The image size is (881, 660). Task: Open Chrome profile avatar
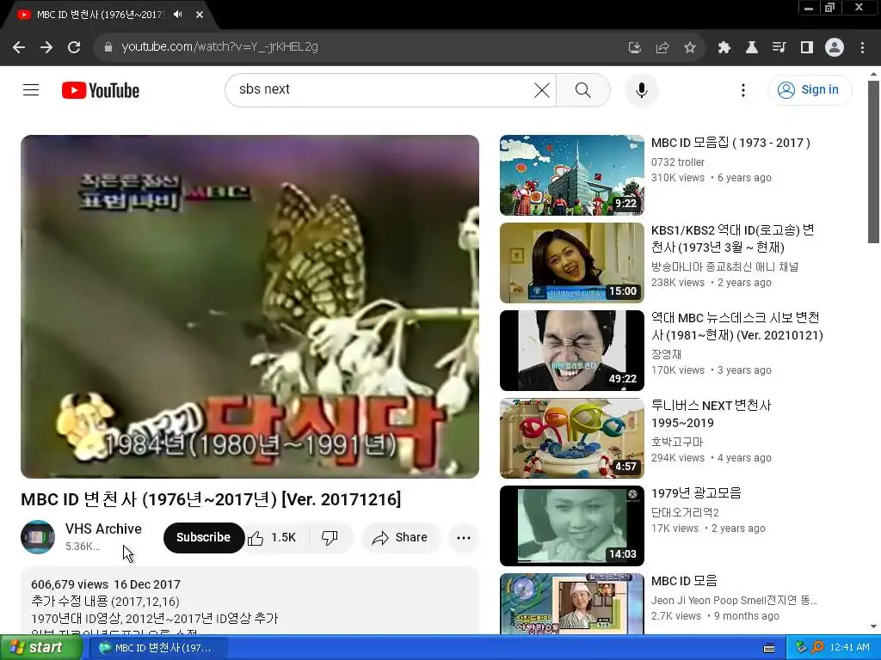point(835,48)
